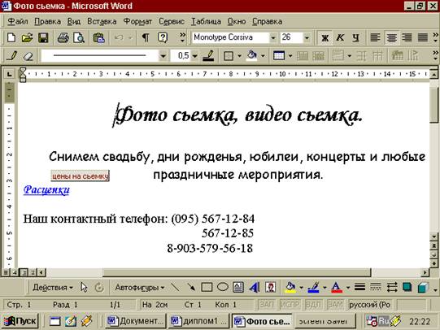440x330 pixels.
Task: Toggle Italic formatting (К)
Action: [341, 37]
